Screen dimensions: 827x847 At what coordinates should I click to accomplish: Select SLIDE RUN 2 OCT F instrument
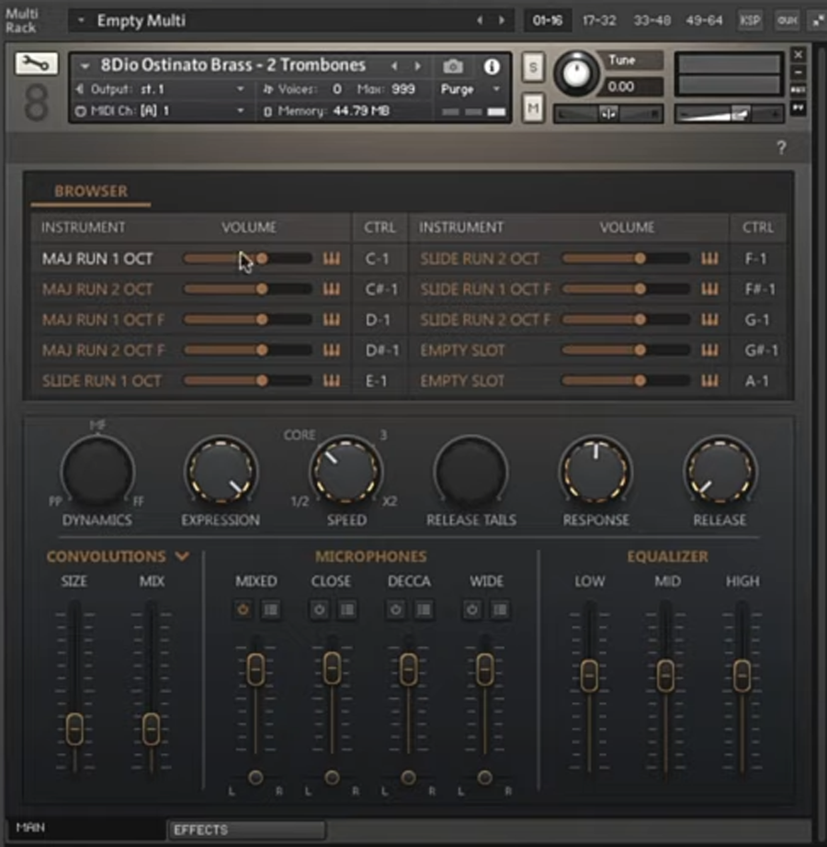click(x=485, y=320)
